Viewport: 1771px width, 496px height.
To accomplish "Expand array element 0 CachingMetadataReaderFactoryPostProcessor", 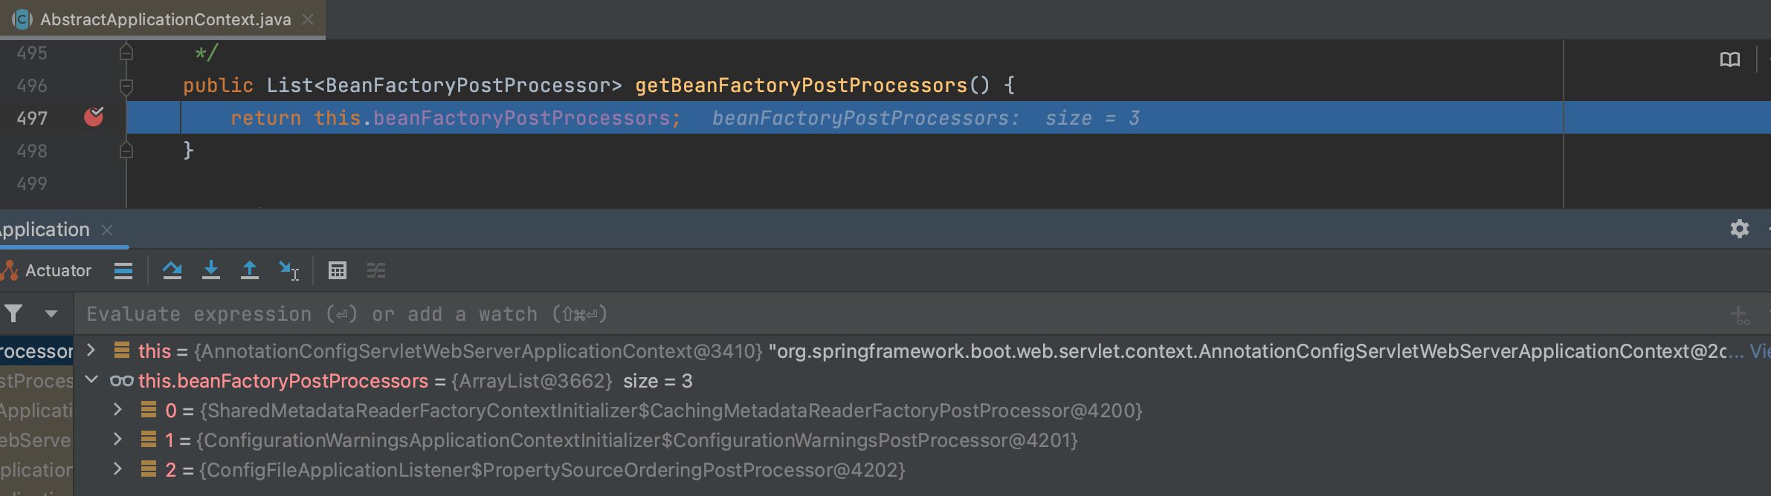I will coord(117,410).
